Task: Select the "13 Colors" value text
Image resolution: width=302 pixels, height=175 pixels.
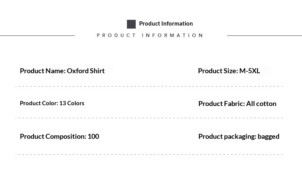Action: (x=72, y=103)
